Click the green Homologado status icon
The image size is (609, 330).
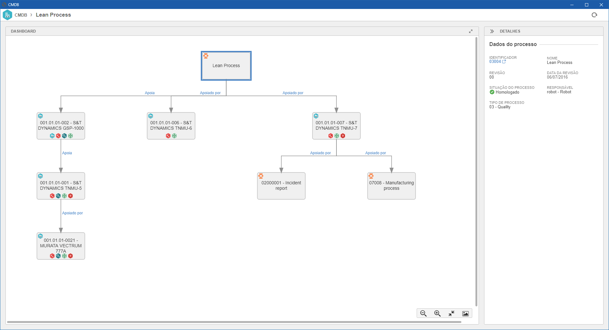click(492, 92)
